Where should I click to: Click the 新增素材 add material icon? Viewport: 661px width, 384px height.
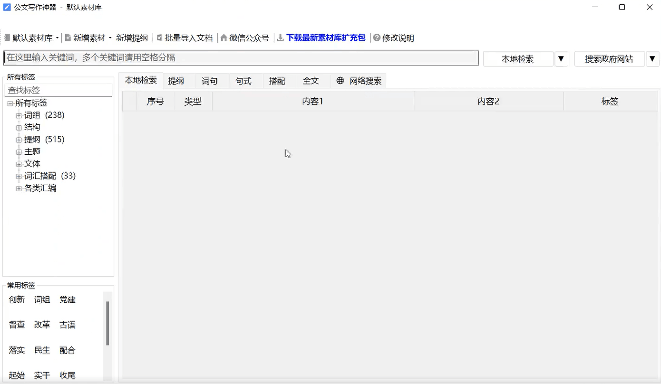pyautogui.click(x=68, y=38)
